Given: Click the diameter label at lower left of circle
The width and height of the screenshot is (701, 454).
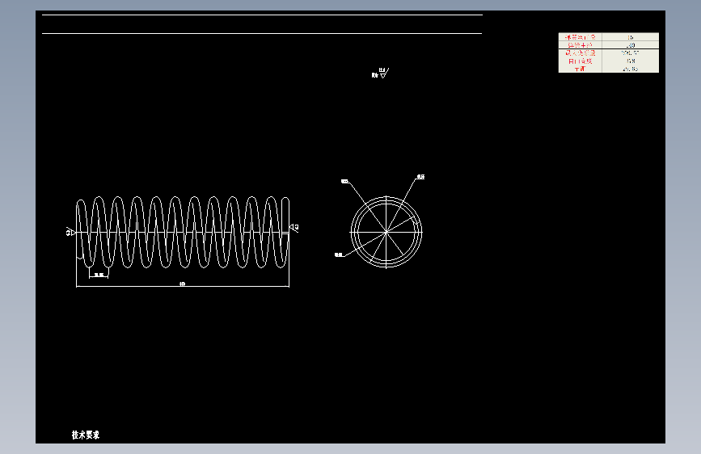Looking at the screenshot, I should pos(339,255).
